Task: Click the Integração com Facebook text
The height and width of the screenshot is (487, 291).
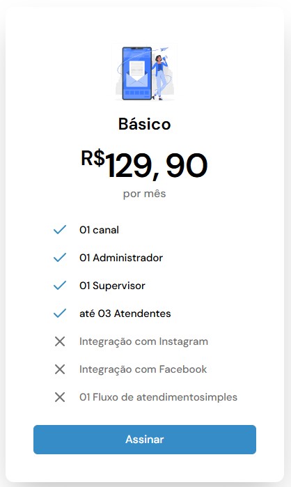Action: 143,369
